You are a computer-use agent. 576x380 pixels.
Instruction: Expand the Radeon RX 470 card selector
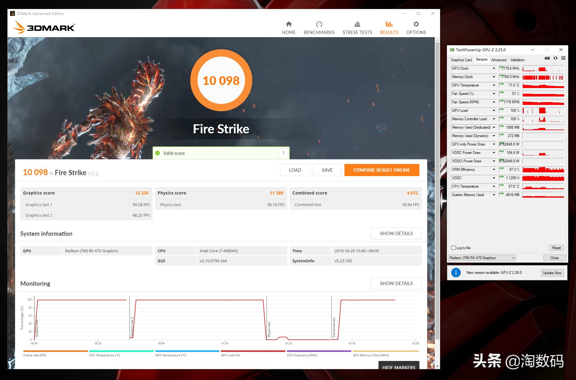(x=513, y=258)
